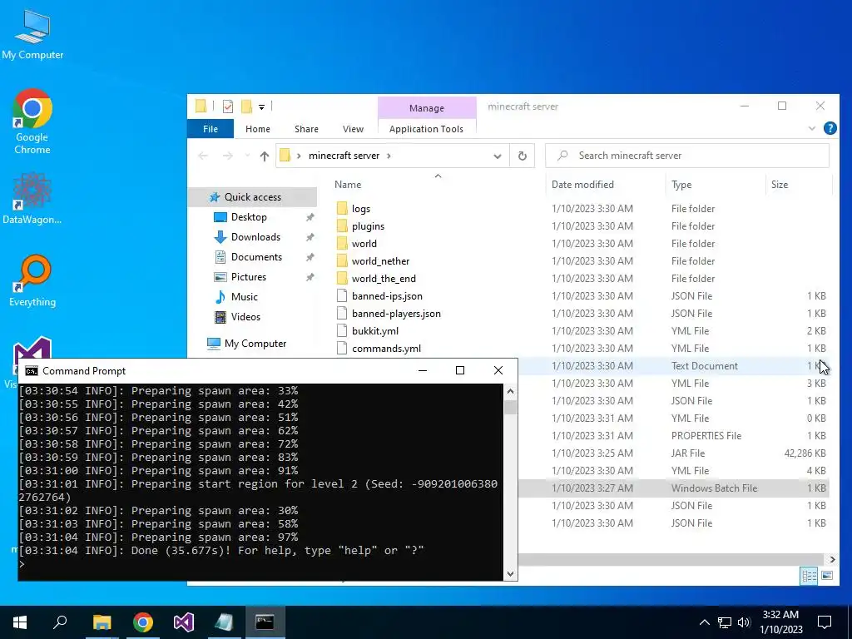Open the Windows Start menu
The image size is (852, 639).
[x=20, y=622]
